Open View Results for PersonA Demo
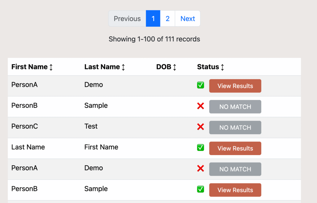This screenshot has height=203, width=317. 235,86
